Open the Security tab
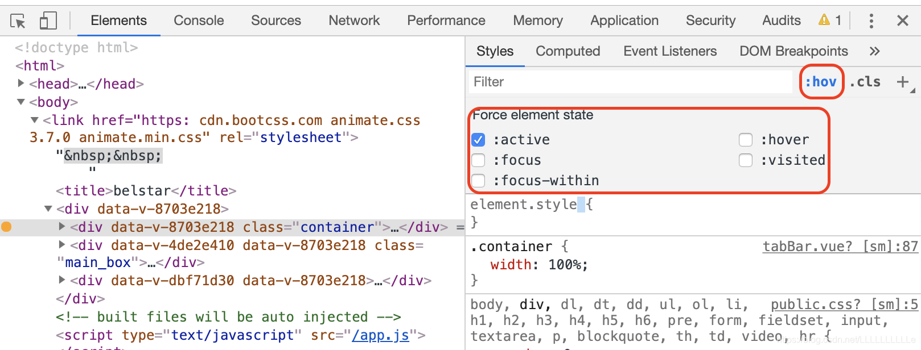 tap(710, 20)
